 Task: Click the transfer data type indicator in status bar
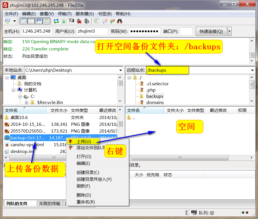click(187, 213)
